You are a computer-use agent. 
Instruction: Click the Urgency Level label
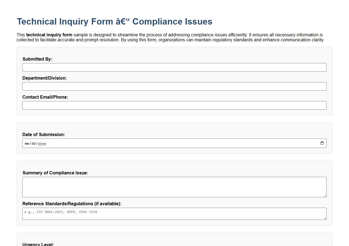tap(38, 244)
